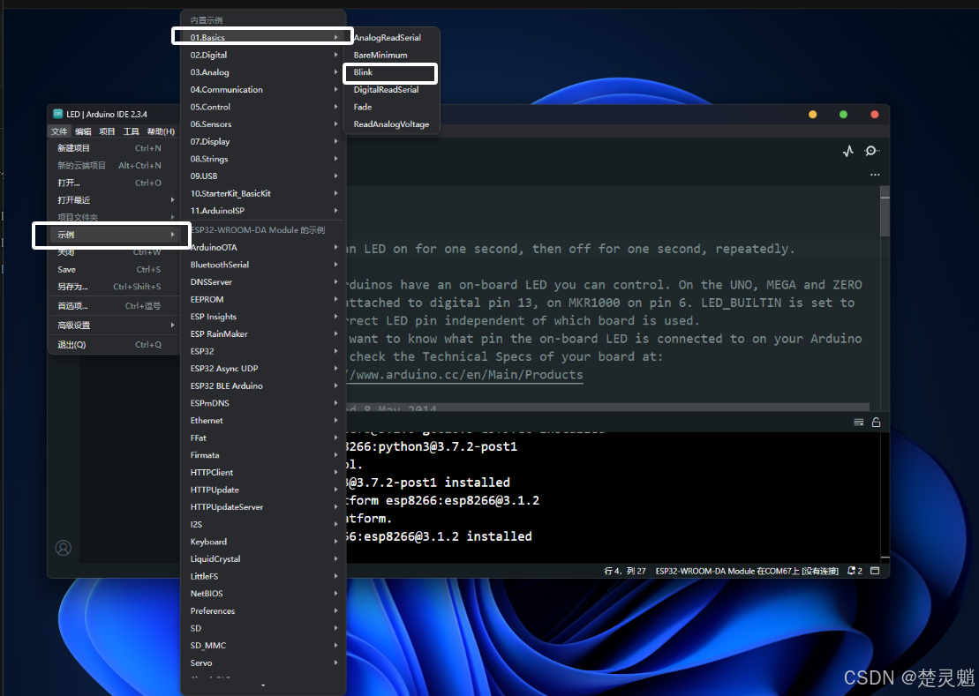Clear the output panel icon
979x696 pixels.
(858, 423)
